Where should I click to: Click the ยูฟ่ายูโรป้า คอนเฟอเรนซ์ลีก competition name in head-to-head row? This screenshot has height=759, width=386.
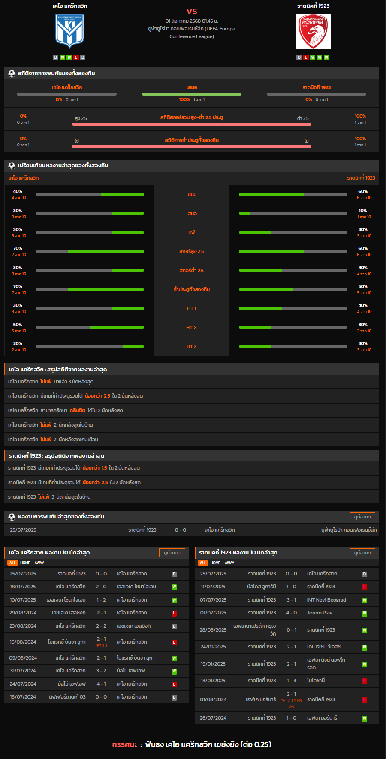[x=349, y=530]
